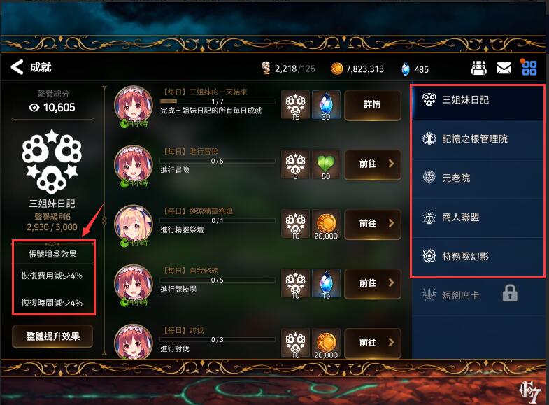Go to 探索精靈祭壇 via its 前往 arrow
The height and width of the screenshot is (405, 549).
coord(373,223)
